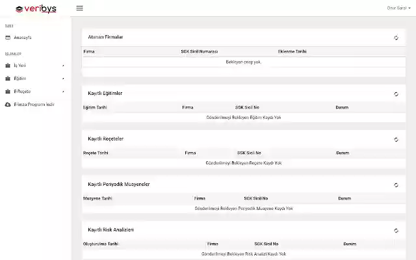416x260 pixels.
Task: Click the Eğitim briefcase icon
Action: (8, 78)
